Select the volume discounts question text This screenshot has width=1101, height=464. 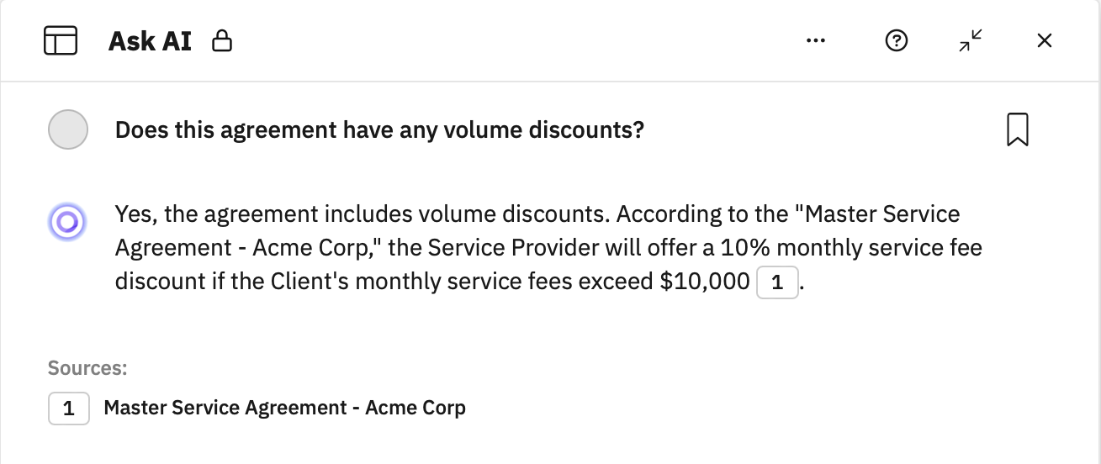tap(379, 130)
